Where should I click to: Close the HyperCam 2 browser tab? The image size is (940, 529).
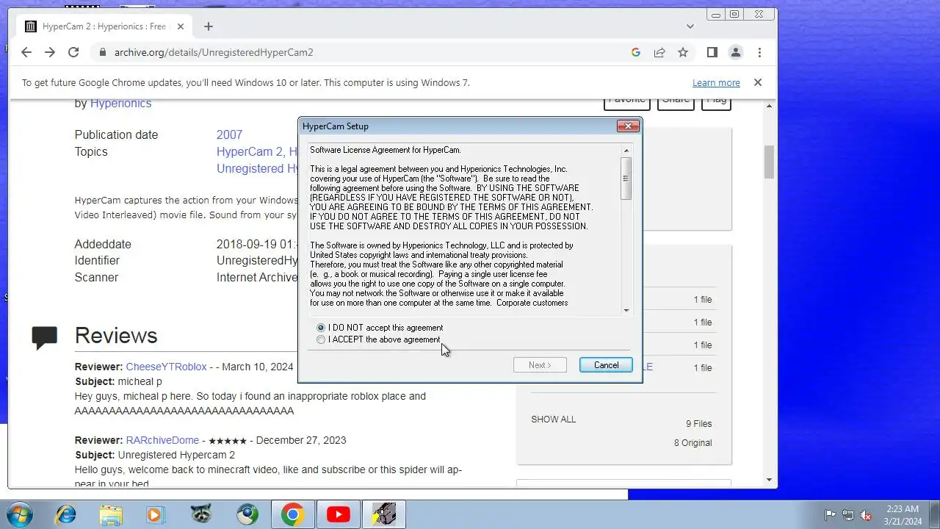point(181,26)
